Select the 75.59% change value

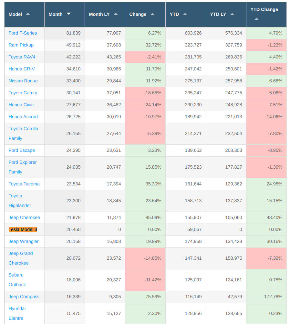point(153,297)
